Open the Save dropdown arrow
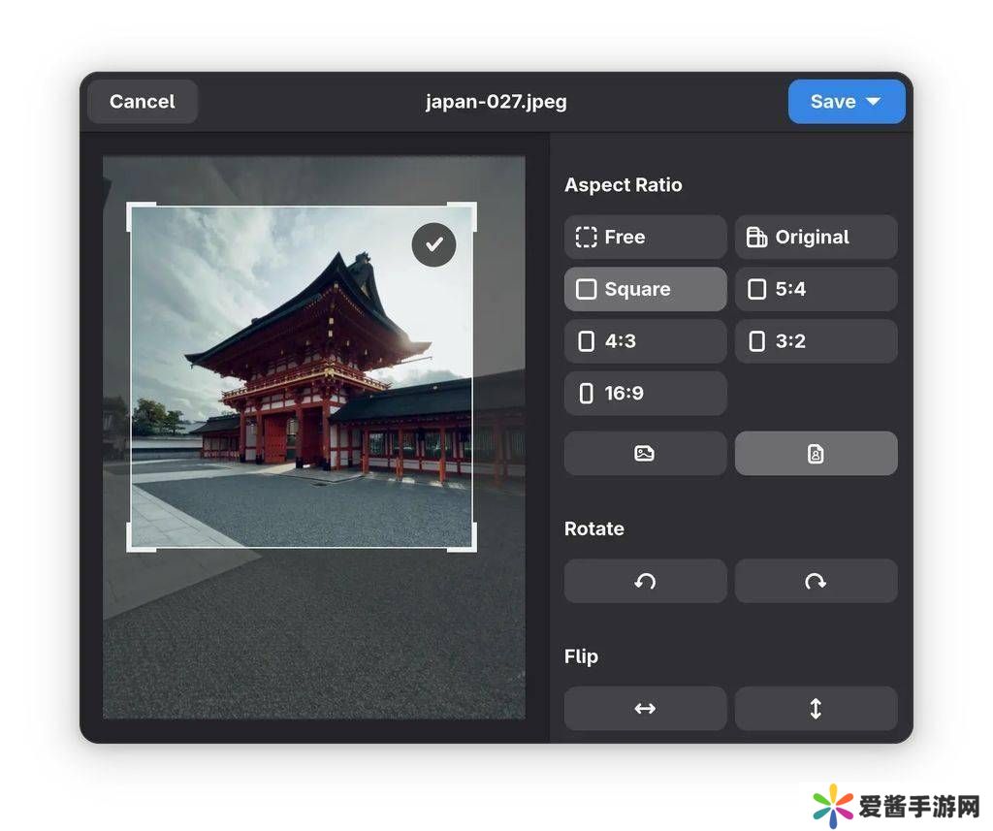This screenshot has width=993, height=831. pos(874,102)
